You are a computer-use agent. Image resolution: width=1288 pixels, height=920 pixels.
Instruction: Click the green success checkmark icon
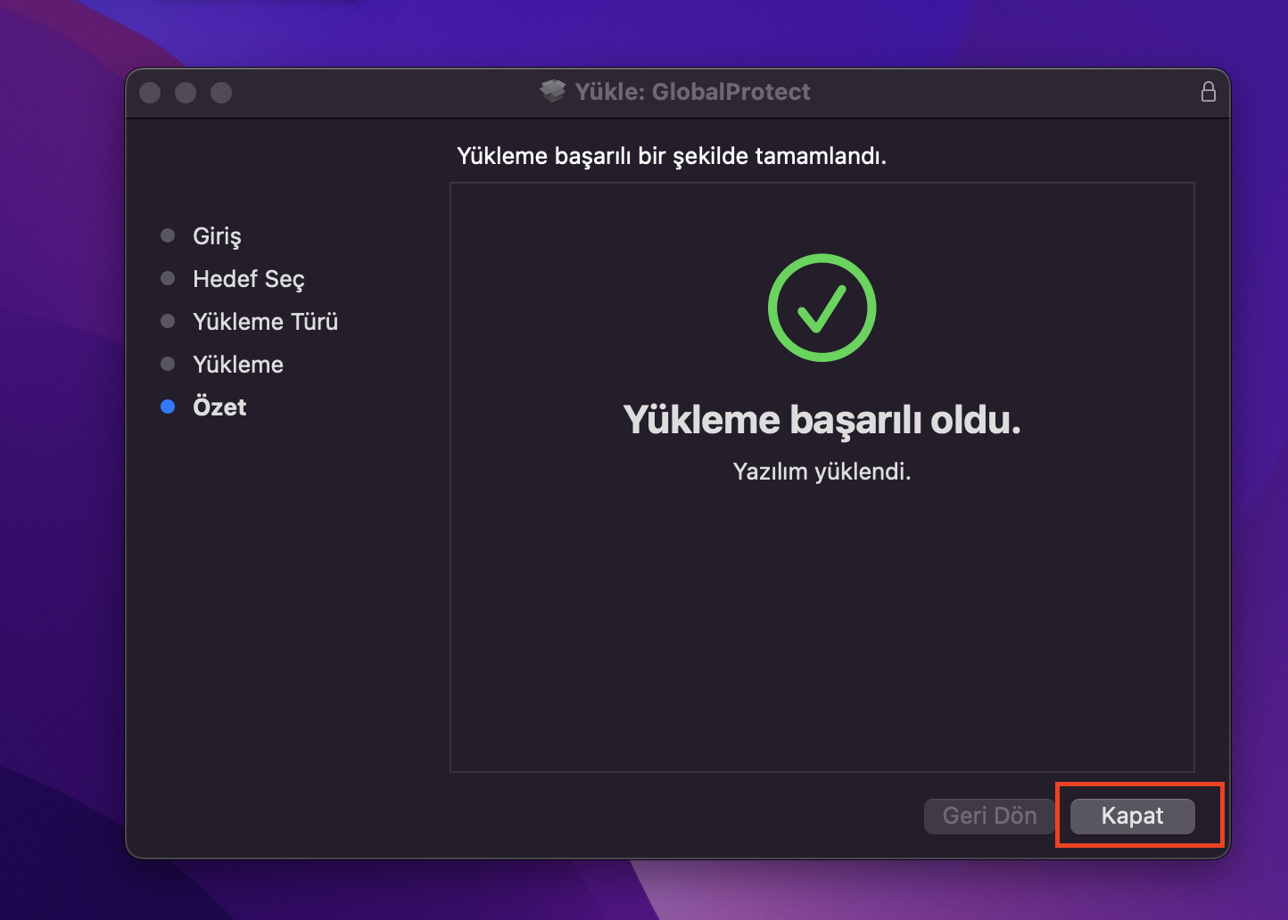coord(822,308)
